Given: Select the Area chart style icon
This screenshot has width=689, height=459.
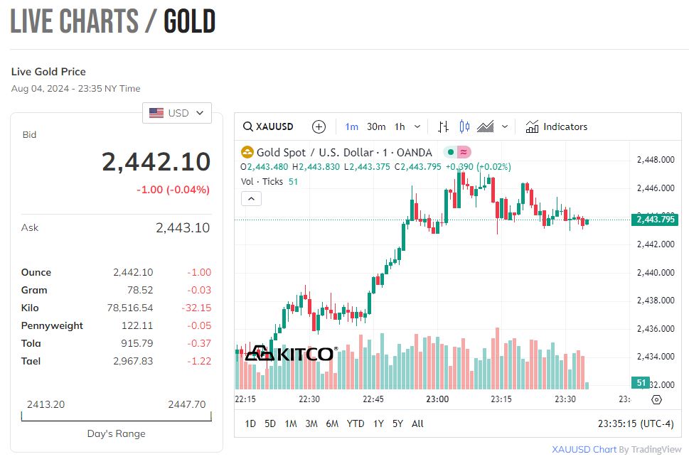Looking at the screenshot, I should (485, 126).
